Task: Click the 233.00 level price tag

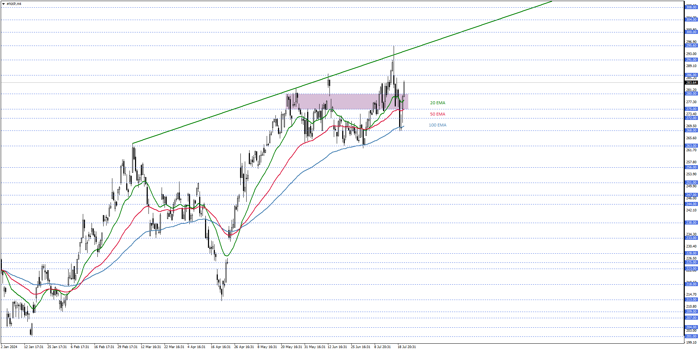Action: (691, 238)
